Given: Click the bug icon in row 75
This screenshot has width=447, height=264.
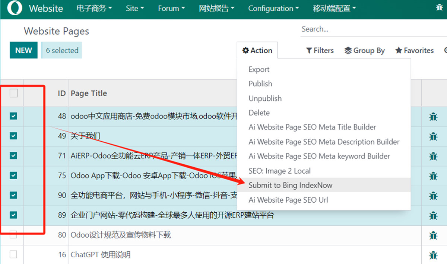Looking at the screenshot, I should 433,176.
